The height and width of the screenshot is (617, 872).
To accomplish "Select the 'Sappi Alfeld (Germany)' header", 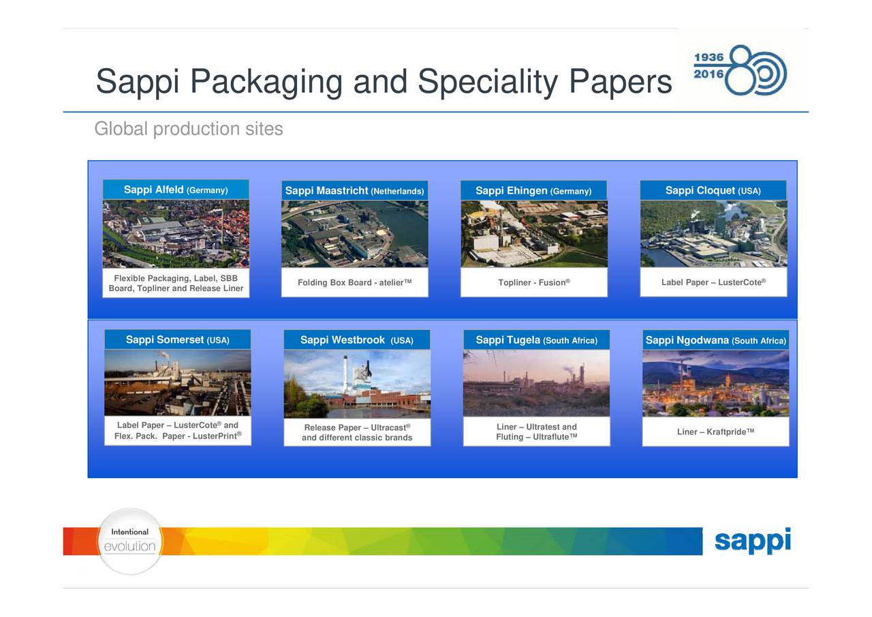I will pyautogui.click(x=176, y=190).
